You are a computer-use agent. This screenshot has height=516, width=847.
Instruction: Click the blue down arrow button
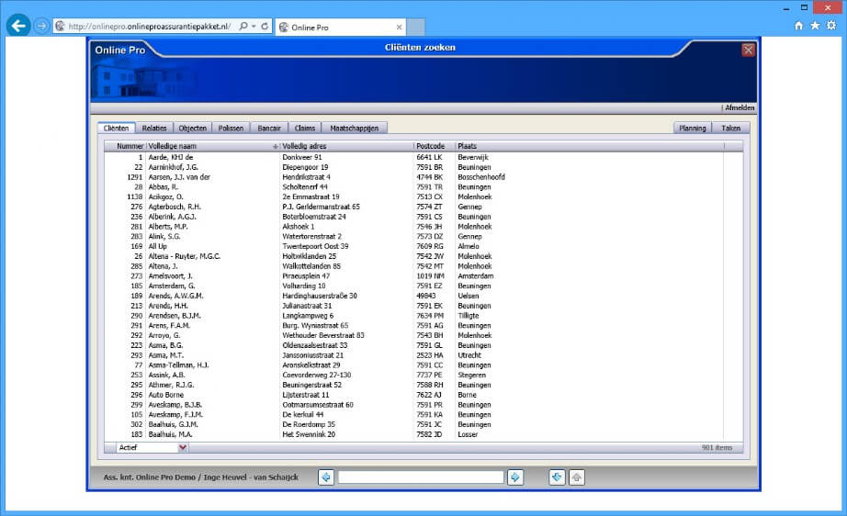pos(557,477)
